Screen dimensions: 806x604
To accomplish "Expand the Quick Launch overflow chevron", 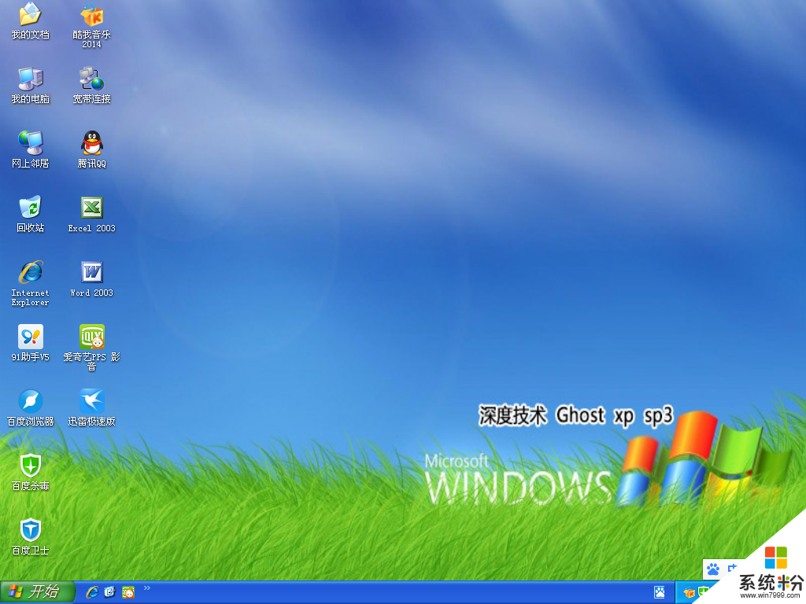I will 146,587.
